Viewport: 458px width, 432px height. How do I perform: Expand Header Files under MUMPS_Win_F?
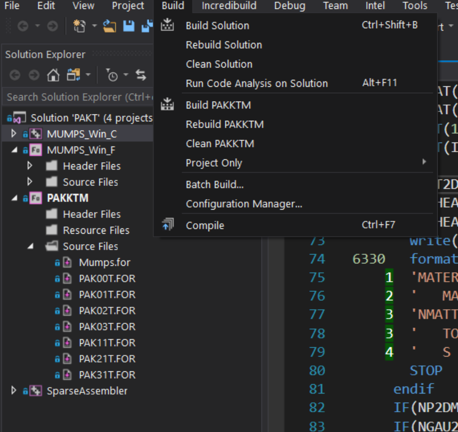[30, 166]
